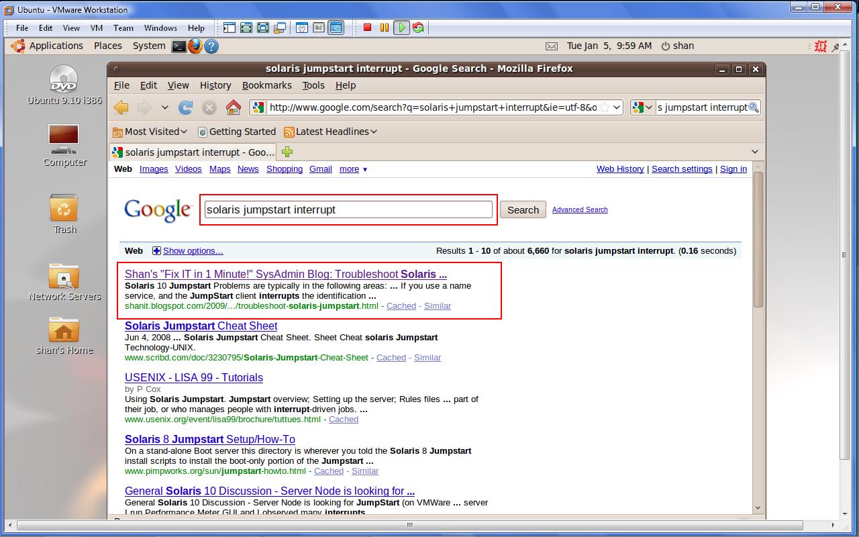
Task: Open the Getting Started bookmark
Action: coord(236,132)
